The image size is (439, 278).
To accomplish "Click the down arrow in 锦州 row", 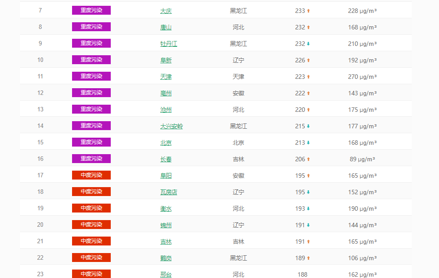I will [308, 225].
